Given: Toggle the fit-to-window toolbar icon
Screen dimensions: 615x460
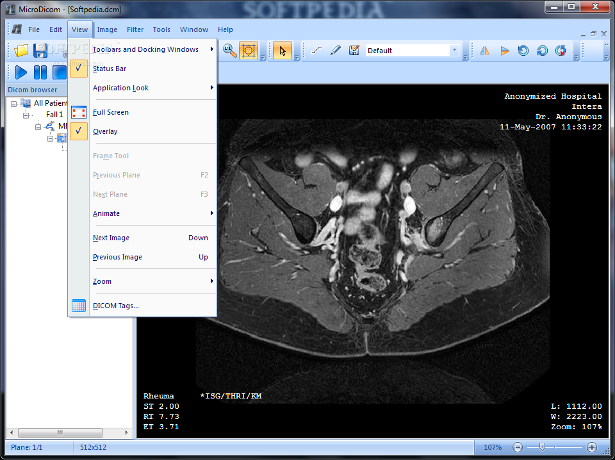Looking at the screenshot, I should pos(249,51).
